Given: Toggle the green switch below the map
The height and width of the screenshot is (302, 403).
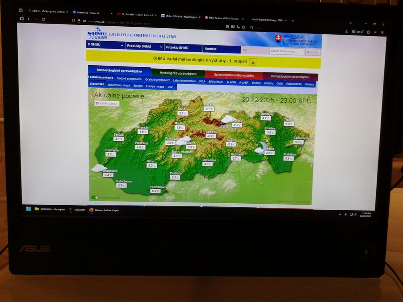Looking at the screenshot, I should coord(94,197).
